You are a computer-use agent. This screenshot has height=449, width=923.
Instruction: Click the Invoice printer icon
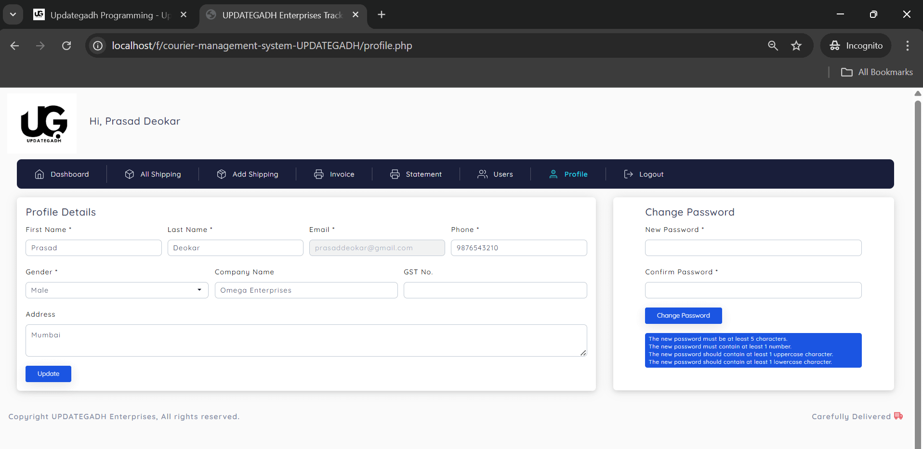pos(319,174)
